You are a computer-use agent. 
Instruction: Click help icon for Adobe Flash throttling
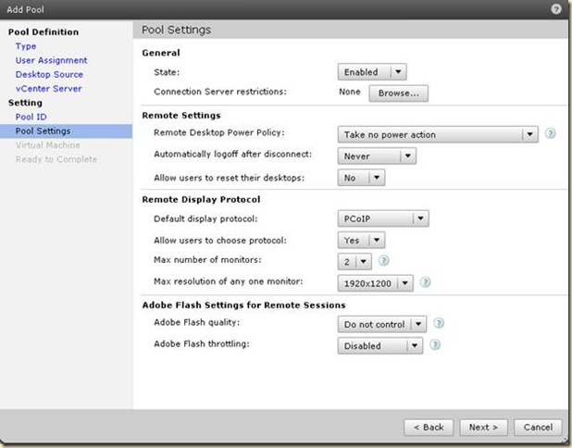coord(435,345)
